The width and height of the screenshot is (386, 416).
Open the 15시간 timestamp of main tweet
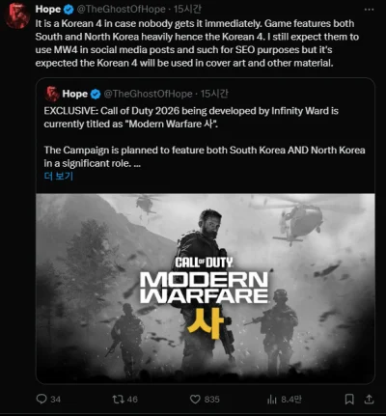point(187,10)
